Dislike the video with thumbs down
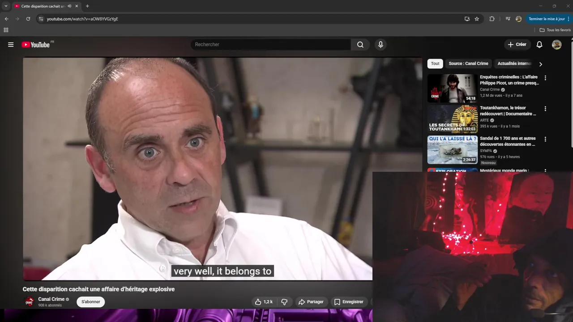The width and height of the screenshot is (573, 322). [284, 302]
